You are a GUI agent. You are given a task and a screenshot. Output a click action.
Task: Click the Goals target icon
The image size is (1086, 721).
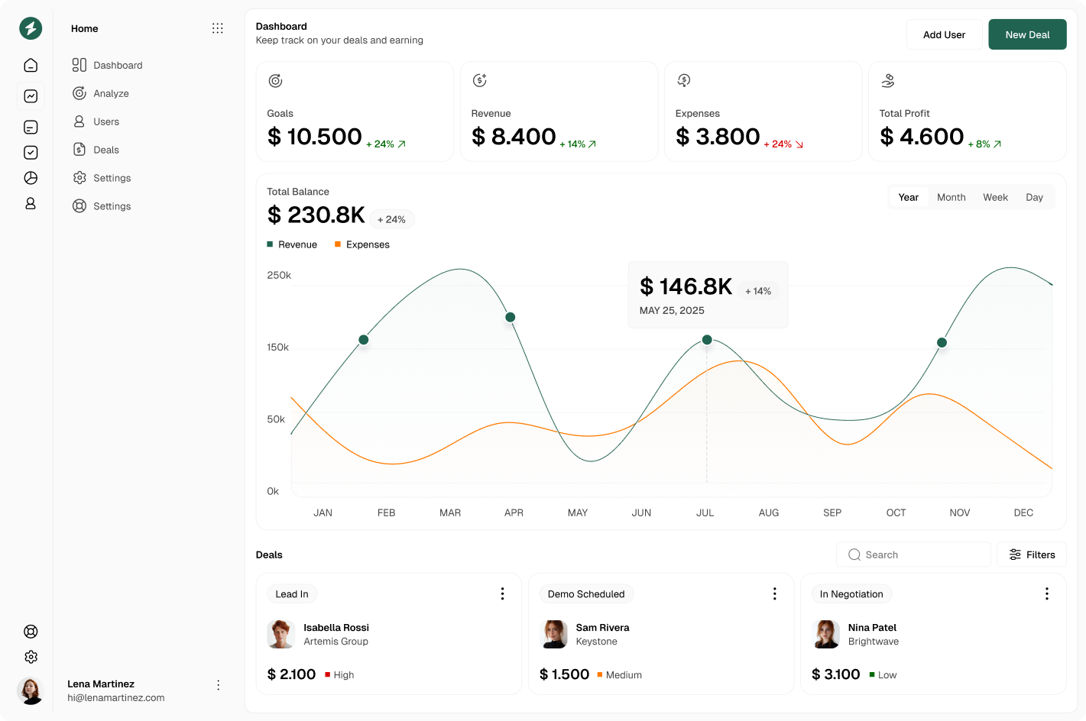click(x=275, y=80)
